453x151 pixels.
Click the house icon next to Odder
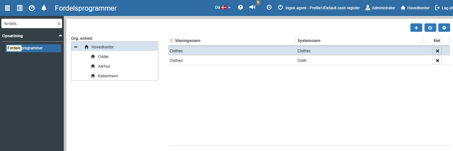coord(93,56)
